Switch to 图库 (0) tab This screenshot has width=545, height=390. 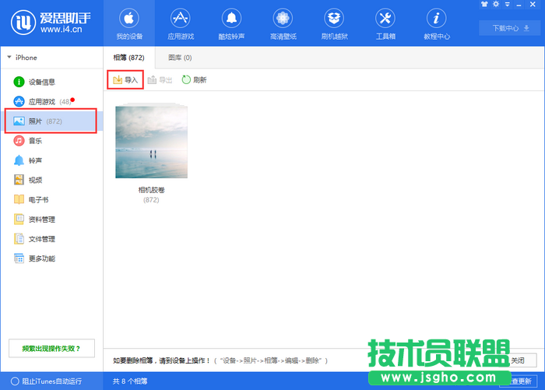pyautogui.click(x=180, y=58)
